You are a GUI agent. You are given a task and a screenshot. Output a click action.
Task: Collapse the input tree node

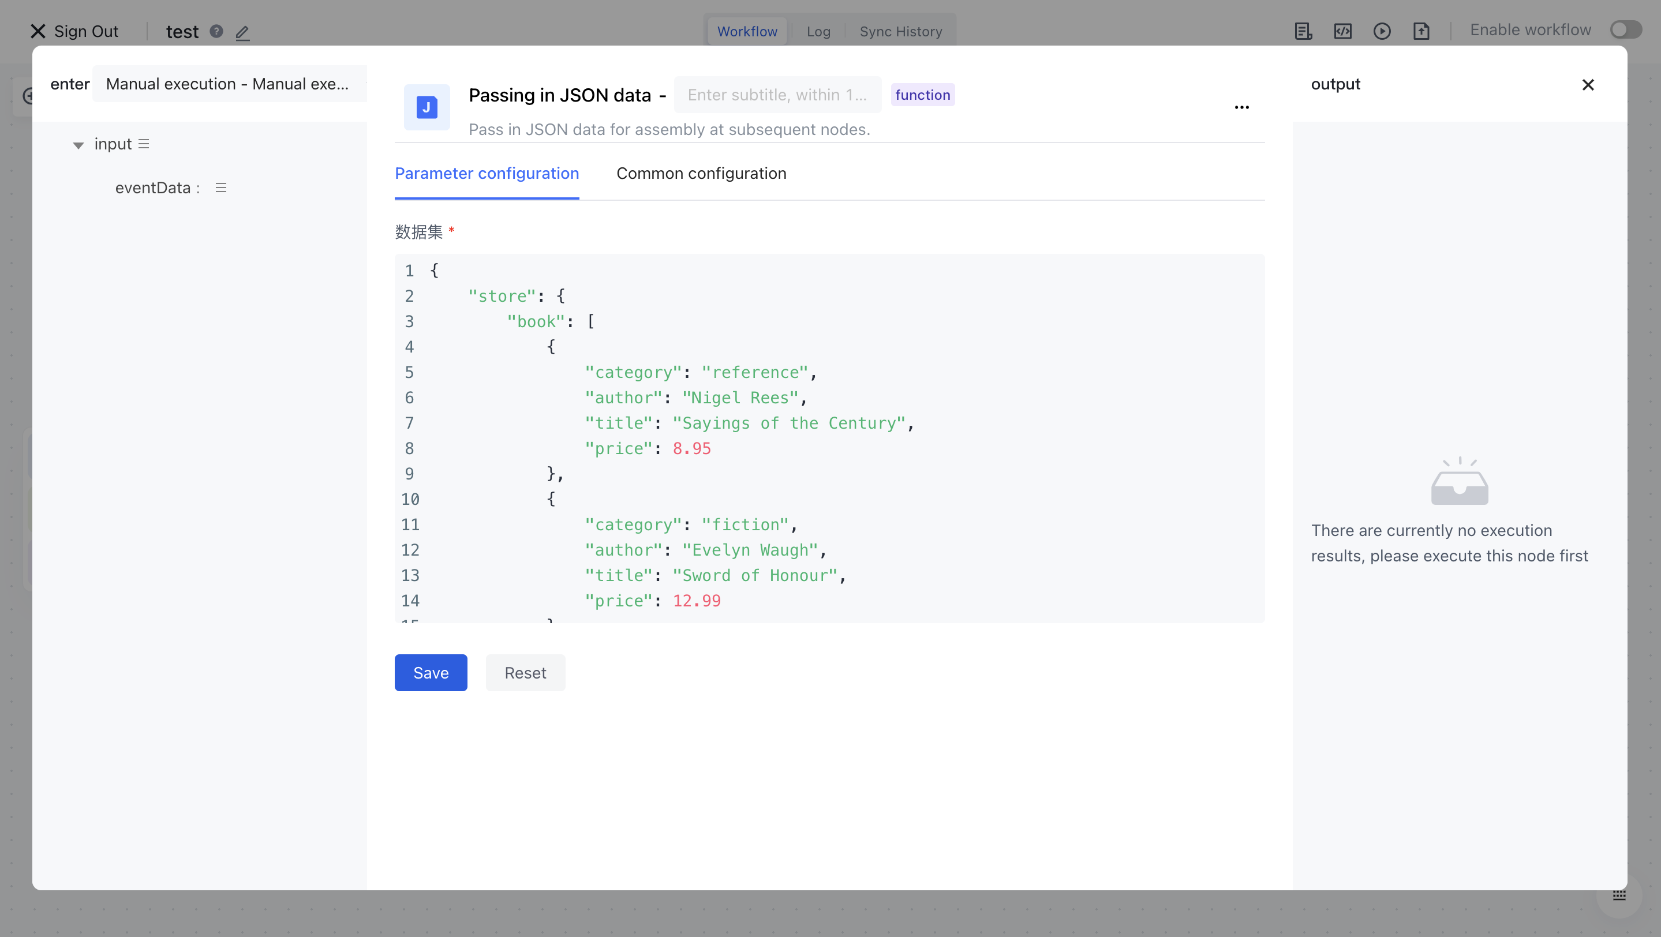78,144
